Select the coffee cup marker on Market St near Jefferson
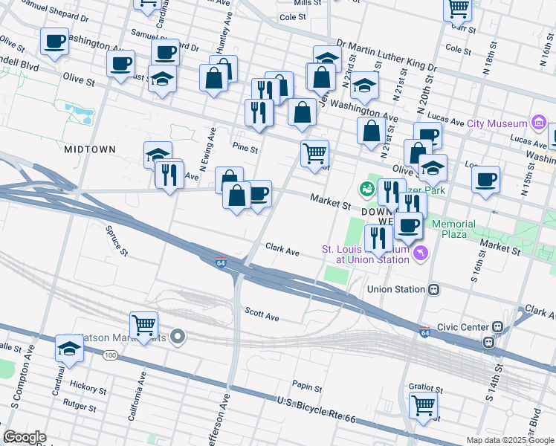This screenshot has height=446, width=556. click(261, 194)
